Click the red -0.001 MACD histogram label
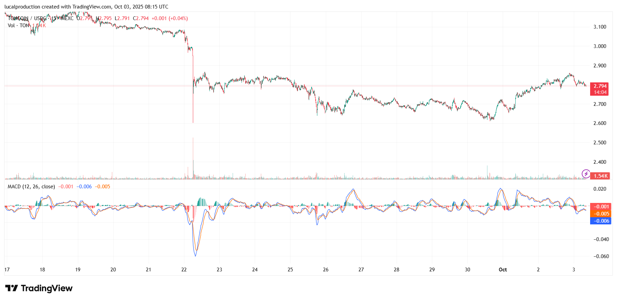617x301 pixels. point(601,207)
